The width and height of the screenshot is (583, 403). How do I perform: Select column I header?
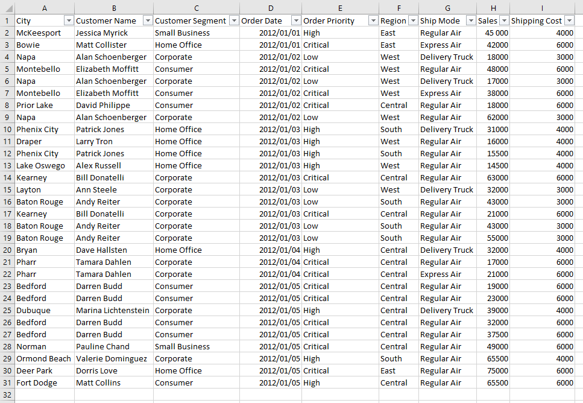(x=542, y=8)
